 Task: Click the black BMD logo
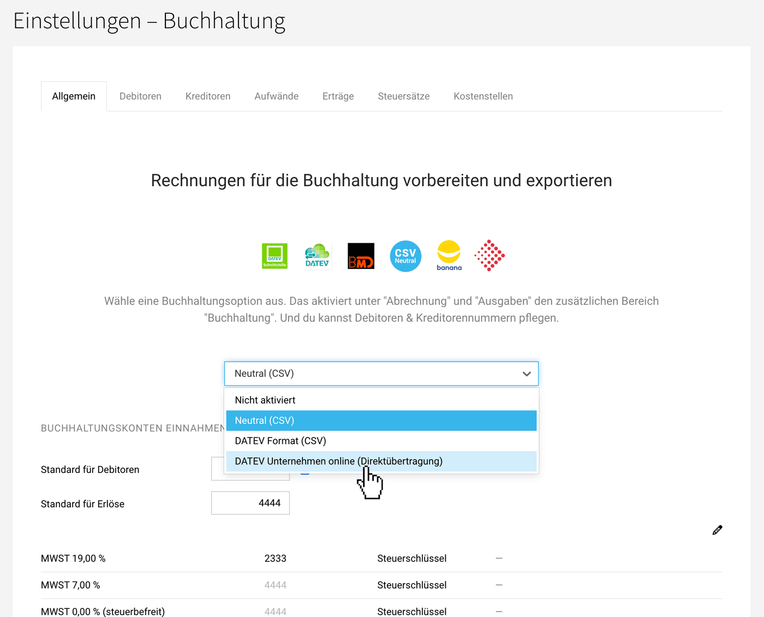(x=361, y=256)
